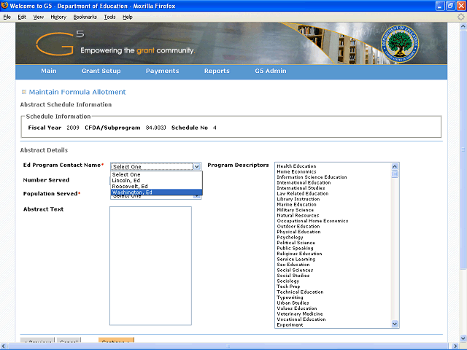Screen dimensions: 467x350
Task: Click the icon beside Maintain Formula Allotment
Action: (23, 92)
